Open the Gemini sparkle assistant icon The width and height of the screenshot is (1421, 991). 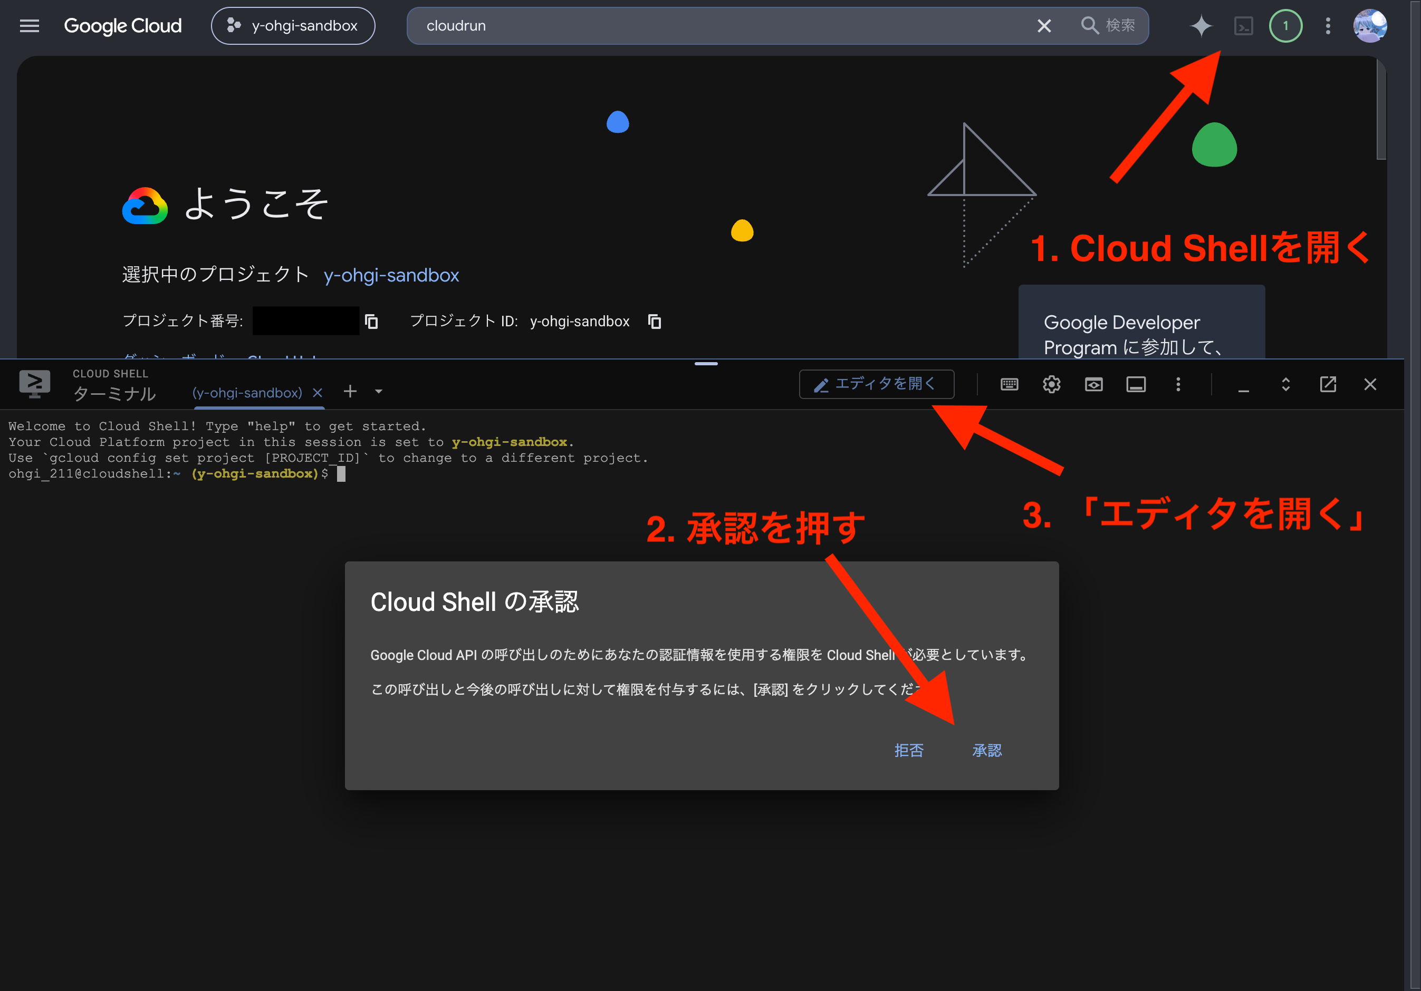click(x=1201, y=26)
